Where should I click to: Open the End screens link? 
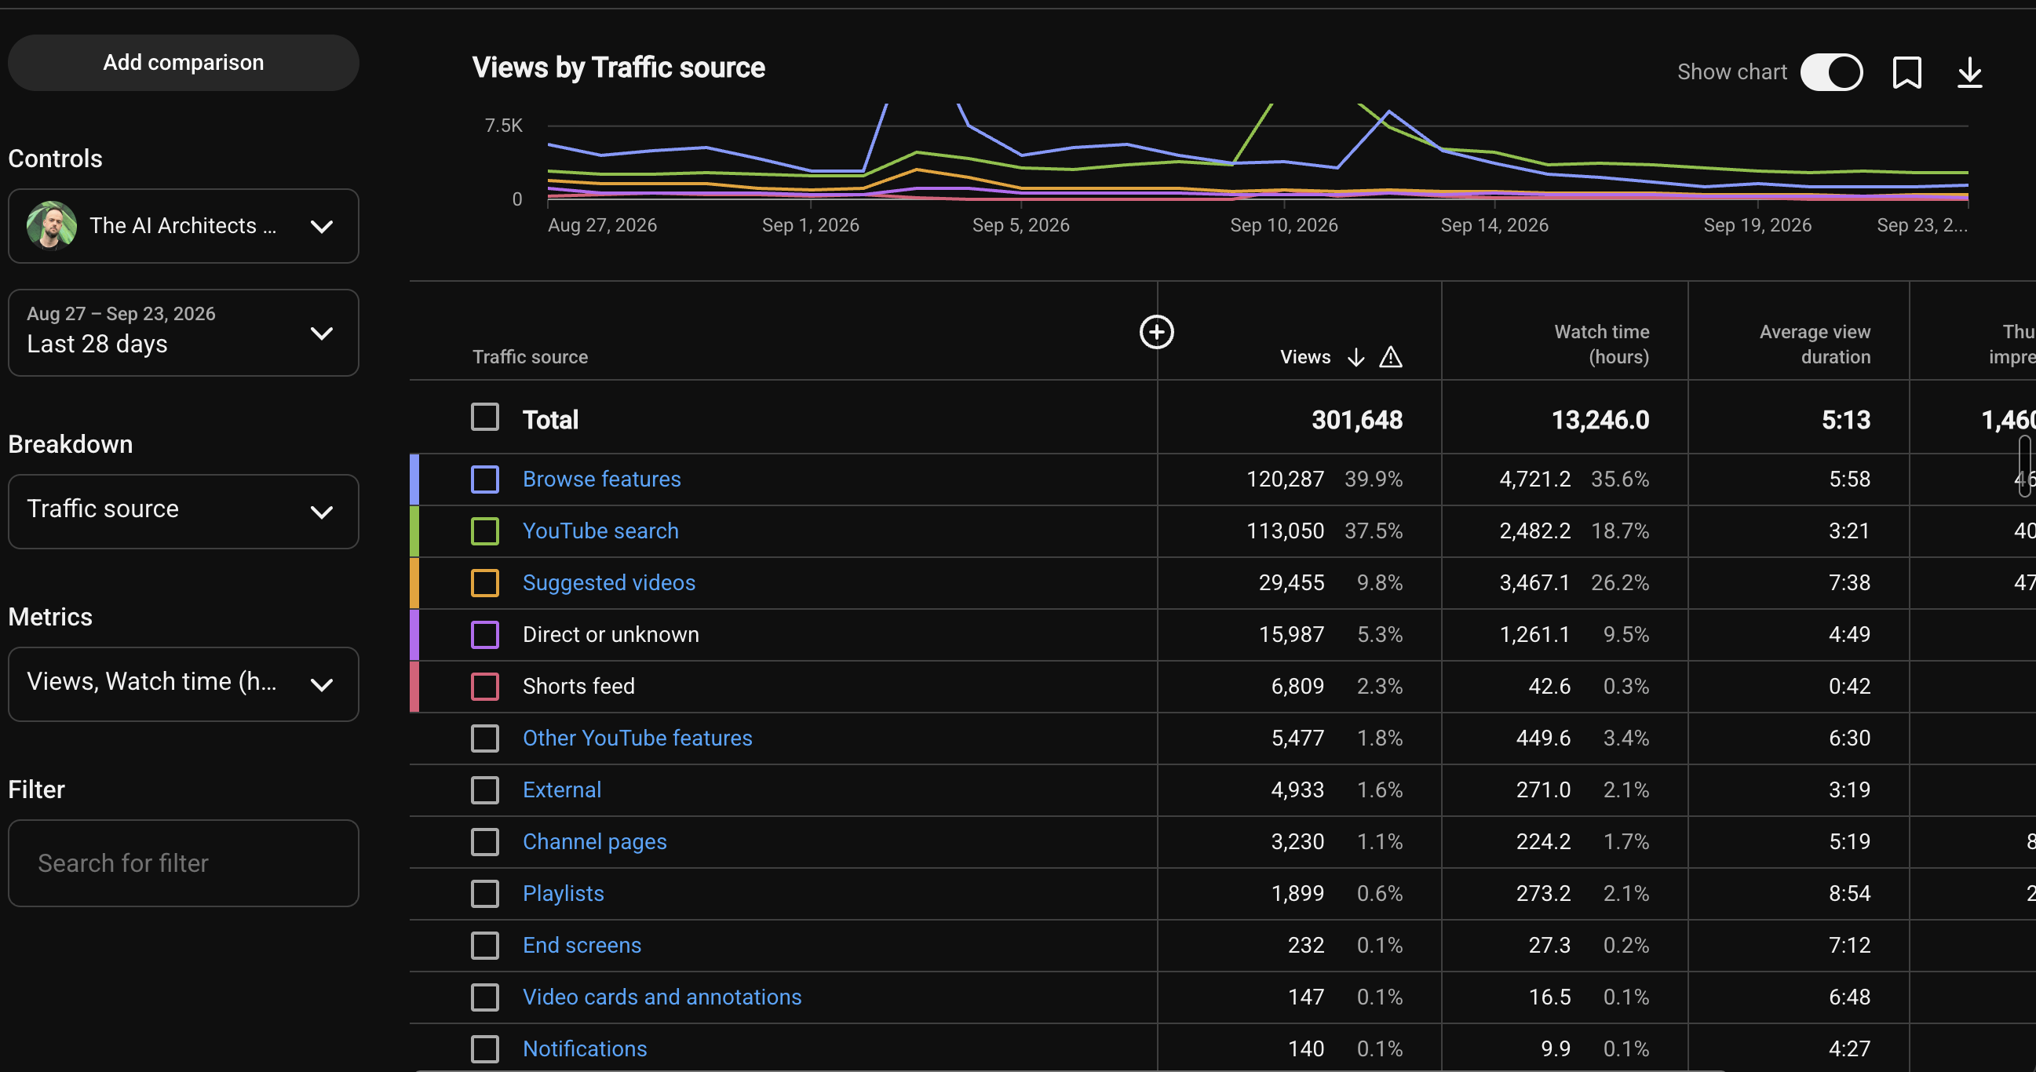tap(582, 945)
